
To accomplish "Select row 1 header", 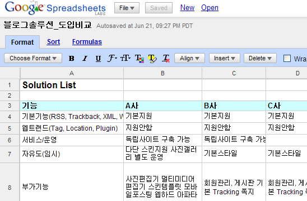I will coord(10,85).
